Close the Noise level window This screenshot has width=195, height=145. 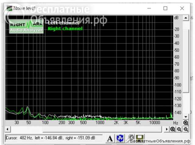182,9
